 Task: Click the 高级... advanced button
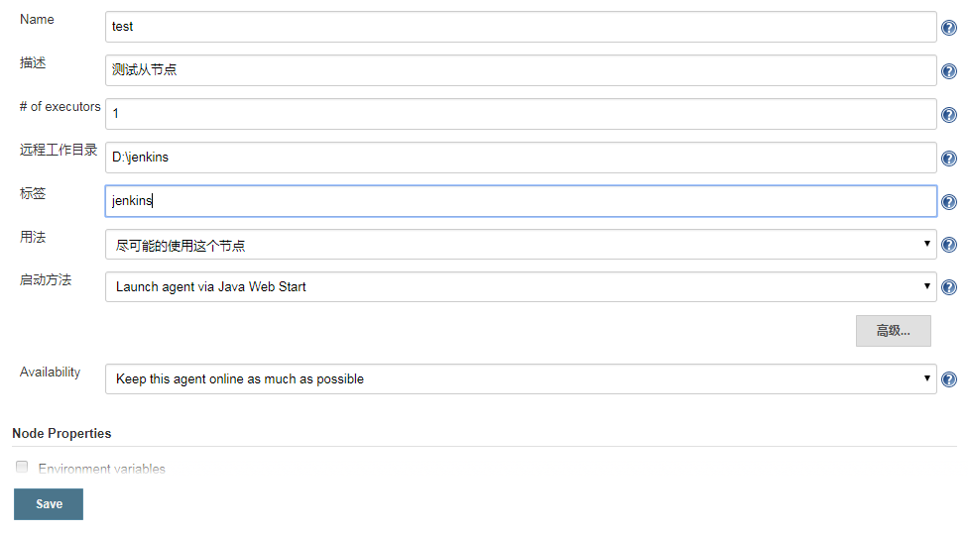(894, 331)
